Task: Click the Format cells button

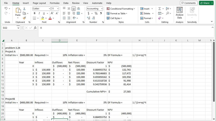Action: click(147, 18)
